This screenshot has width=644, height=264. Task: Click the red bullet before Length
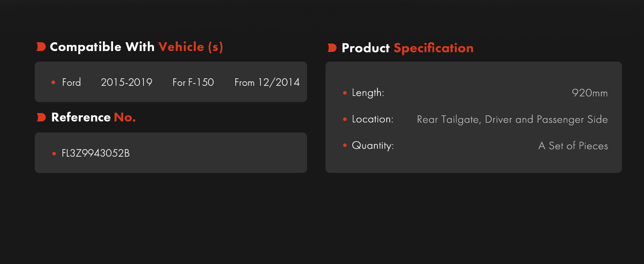point(344,93)
